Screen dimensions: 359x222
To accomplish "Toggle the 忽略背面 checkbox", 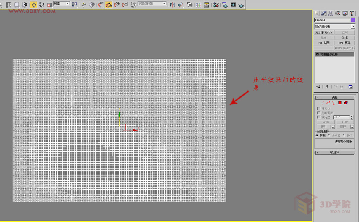I will [x=318, y=113].
